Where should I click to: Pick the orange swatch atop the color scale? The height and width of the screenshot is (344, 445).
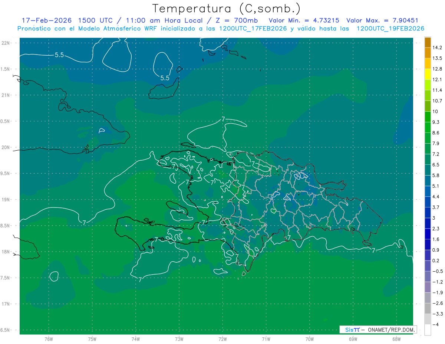[x=428, y=42]
